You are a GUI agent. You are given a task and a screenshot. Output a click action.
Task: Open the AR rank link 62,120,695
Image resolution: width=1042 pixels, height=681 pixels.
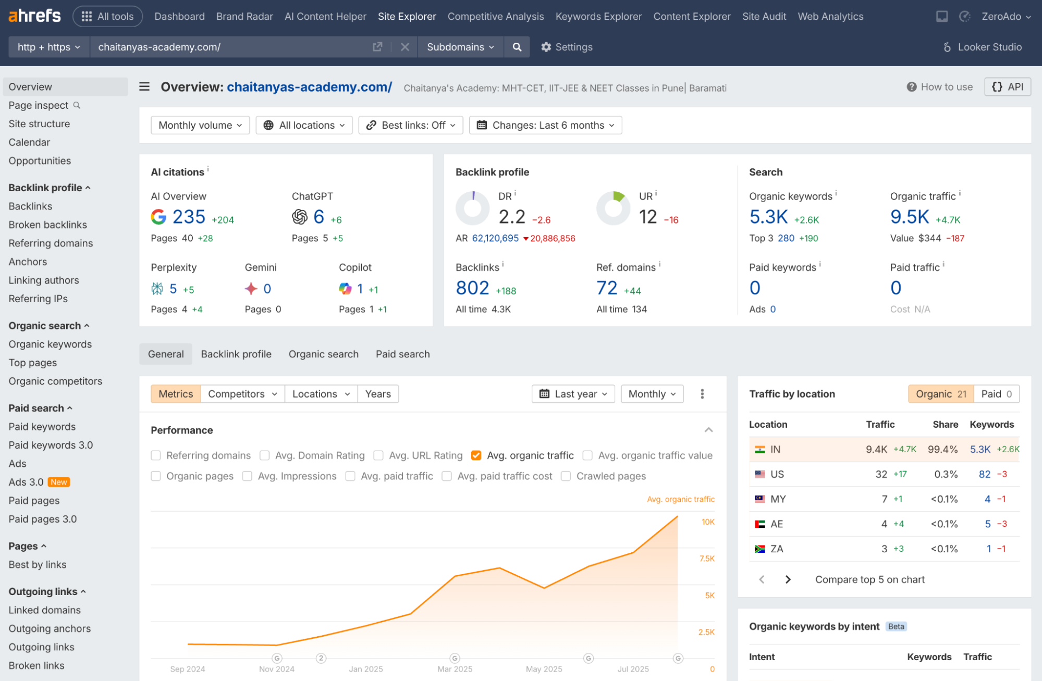(496, 238)
